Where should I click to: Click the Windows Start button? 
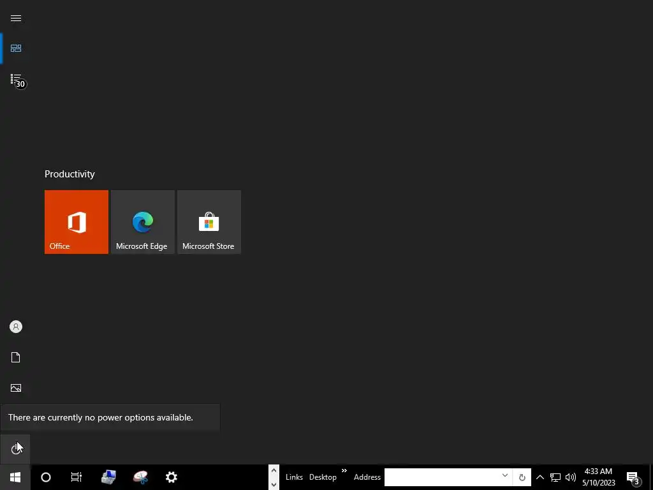15,477
